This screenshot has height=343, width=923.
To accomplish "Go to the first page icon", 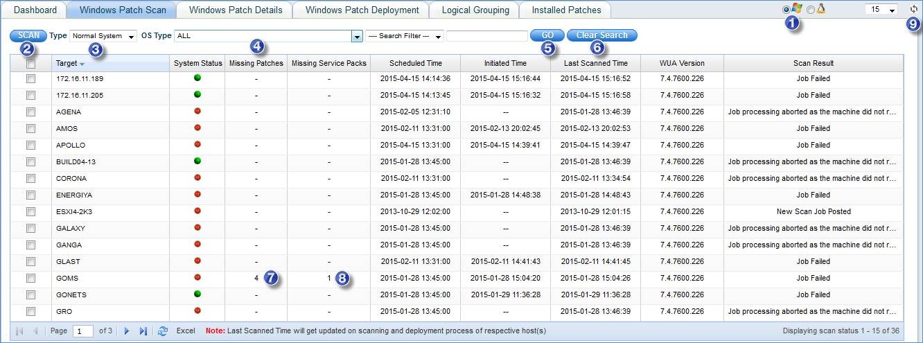I will pyautogui.click(x=19, y=331).
